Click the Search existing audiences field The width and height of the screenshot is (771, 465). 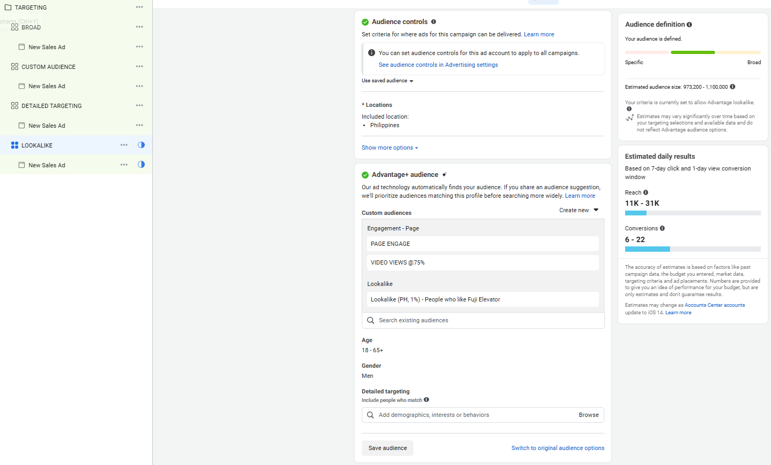click(482, 320)
